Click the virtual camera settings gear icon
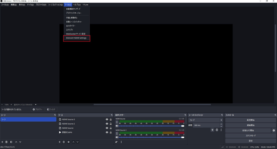The image size is (277, 149). tap(274, 130)
